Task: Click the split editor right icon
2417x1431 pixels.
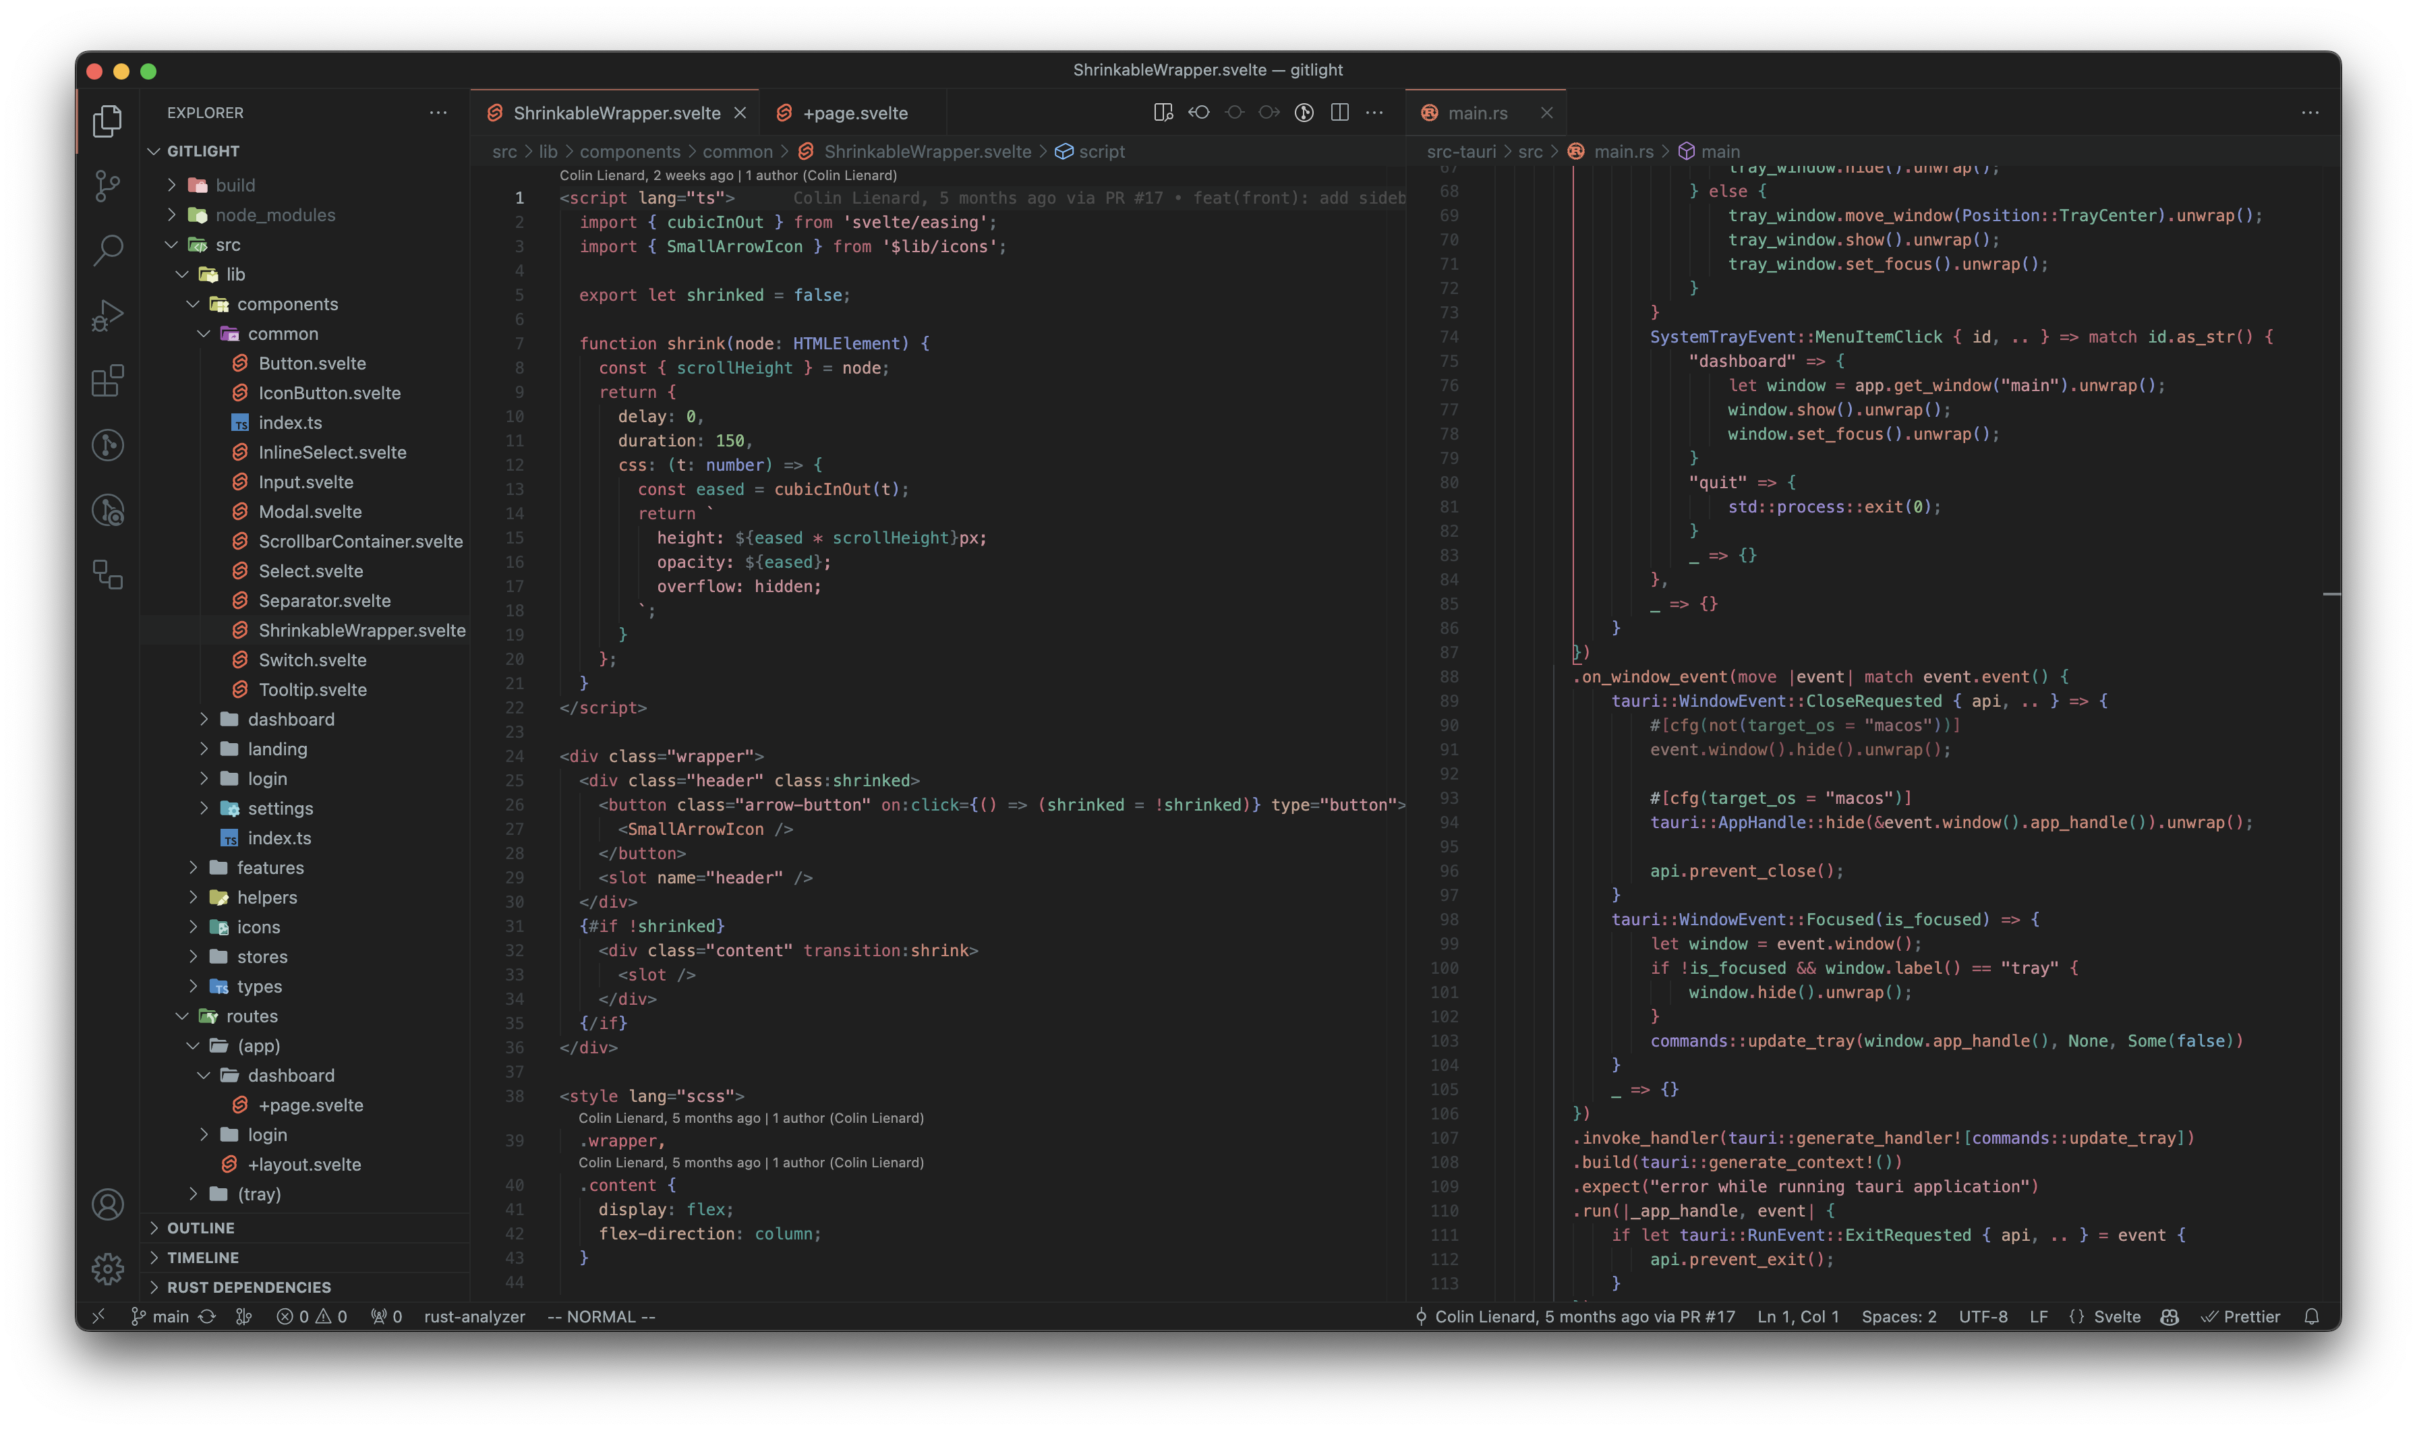Action: coord(1339,113)
